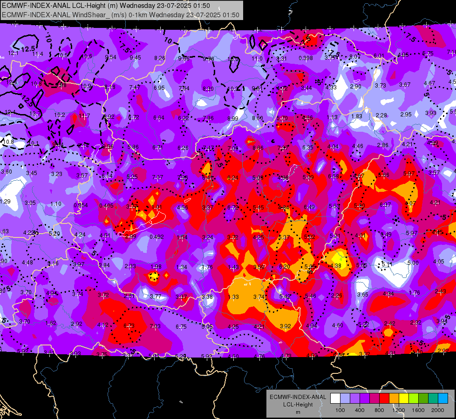Click legend tick label 800
This screenshot has width=456, height=419.
379,410
